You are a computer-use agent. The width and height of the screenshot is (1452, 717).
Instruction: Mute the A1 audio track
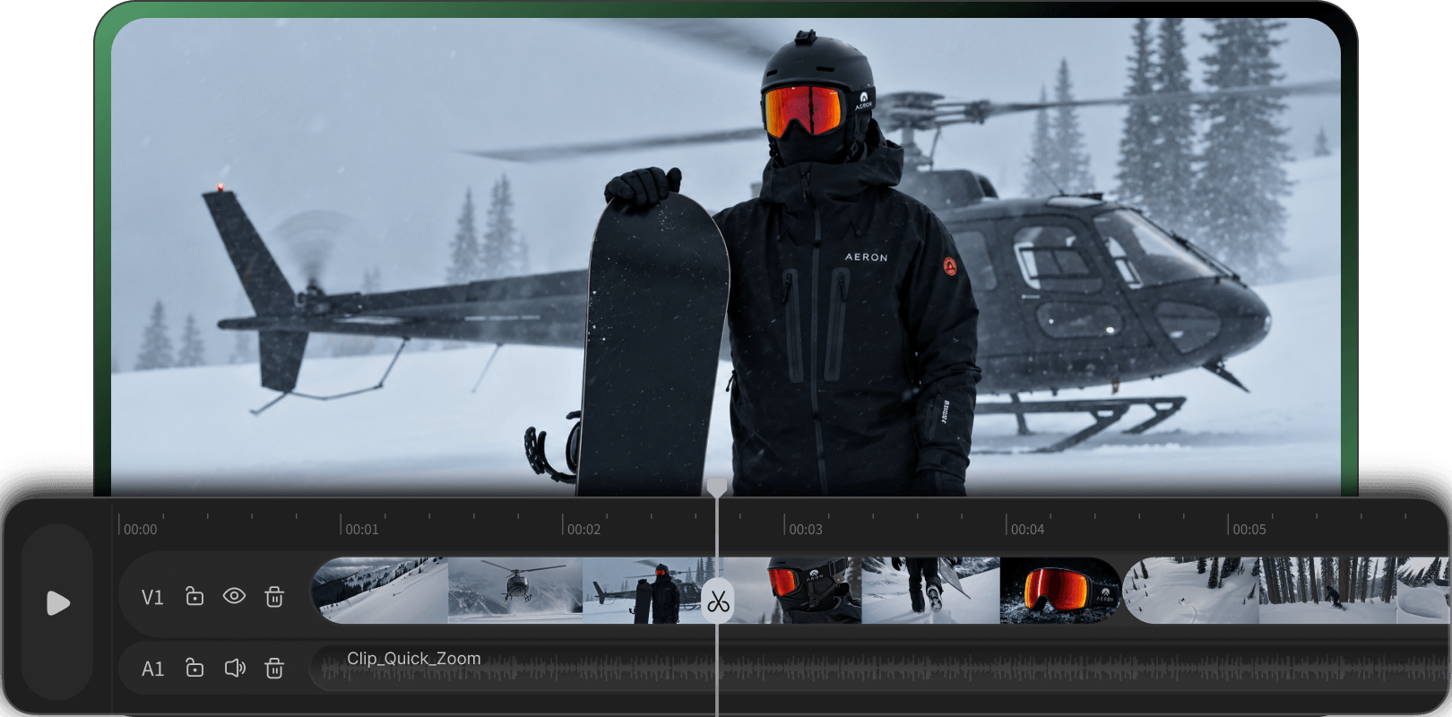tap(235, 668)
